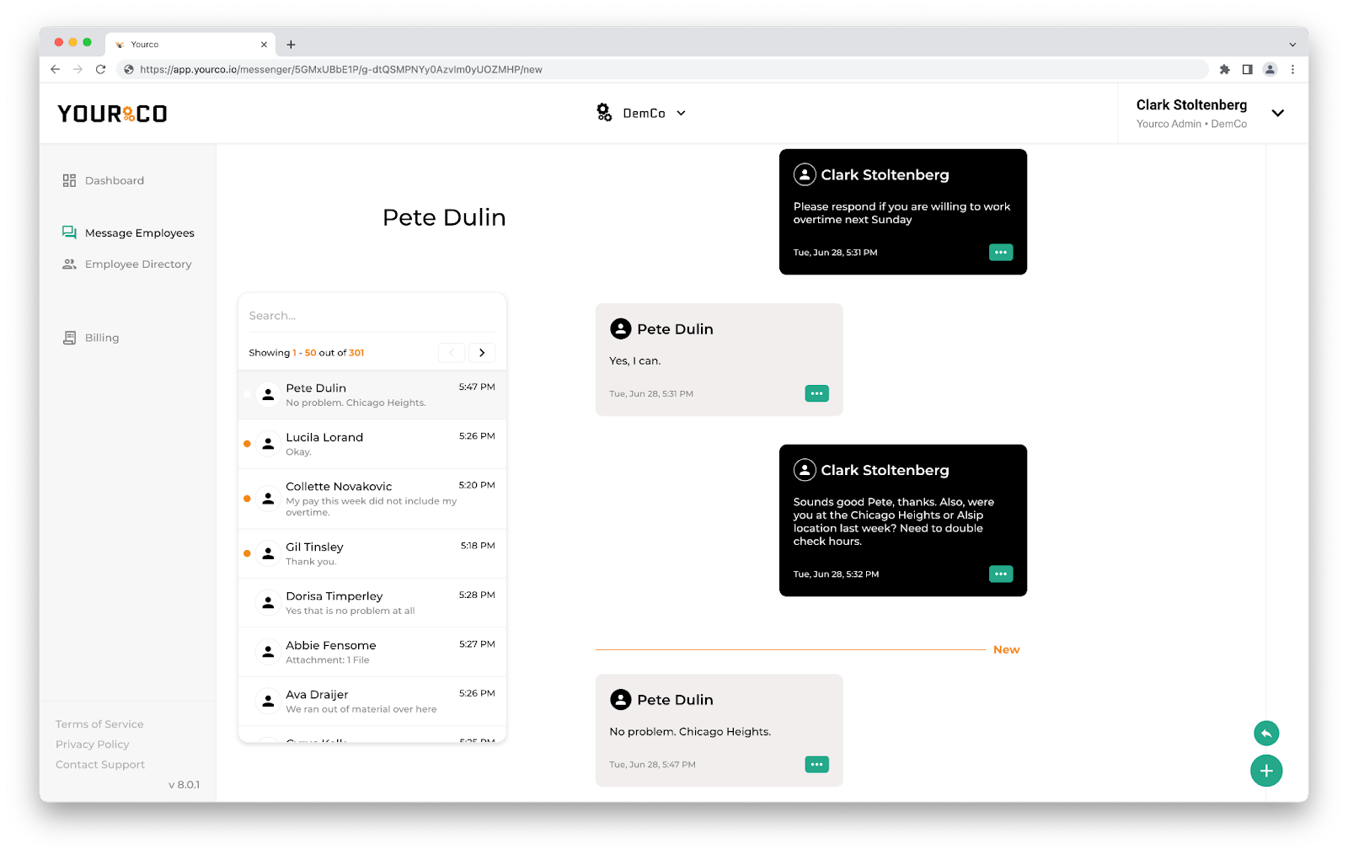Open the browser three-dot menu

[x=1292, y=69]
